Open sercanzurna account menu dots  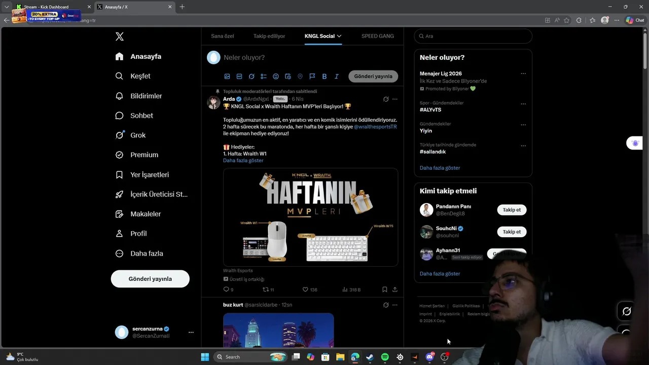(191, 333)
